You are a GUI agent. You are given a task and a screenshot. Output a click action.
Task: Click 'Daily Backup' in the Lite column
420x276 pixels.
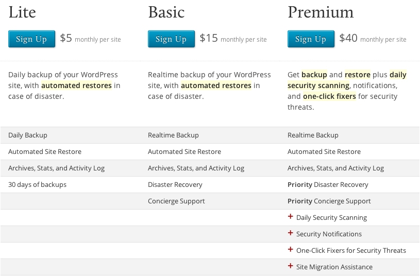[28, 135]
